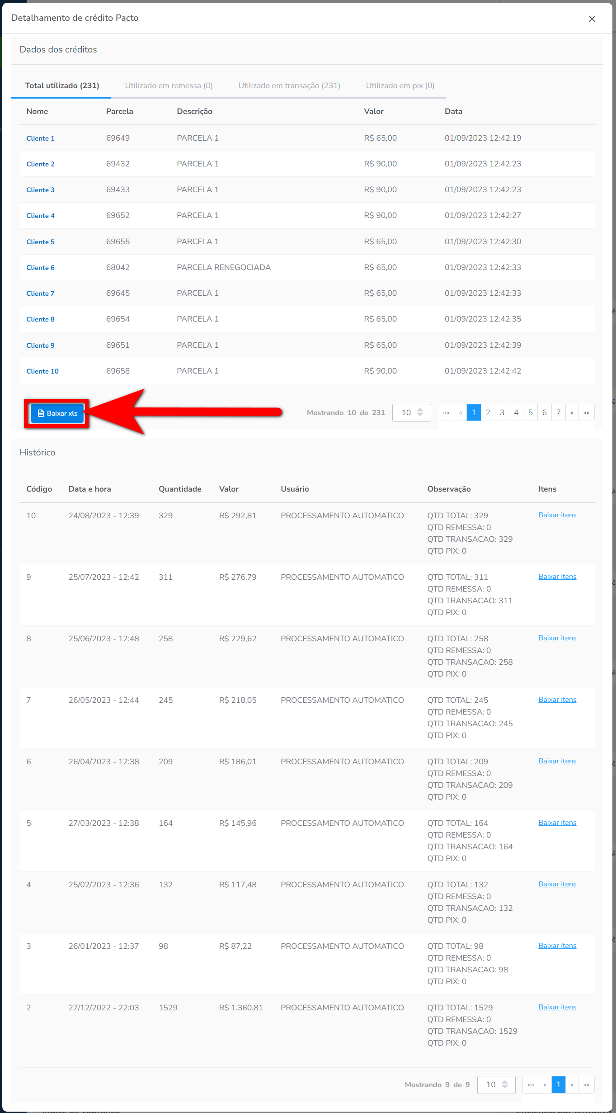Viewport: 616px width, 1113px height.
Task: Open page 7 of credits table
Action: tap(558, 412)
